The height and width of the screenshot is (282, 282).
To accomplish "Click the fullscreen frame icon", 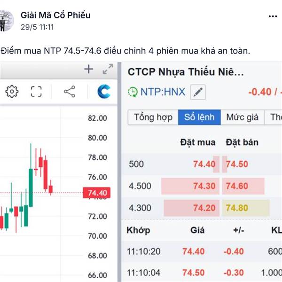I will tap(36, 92).
